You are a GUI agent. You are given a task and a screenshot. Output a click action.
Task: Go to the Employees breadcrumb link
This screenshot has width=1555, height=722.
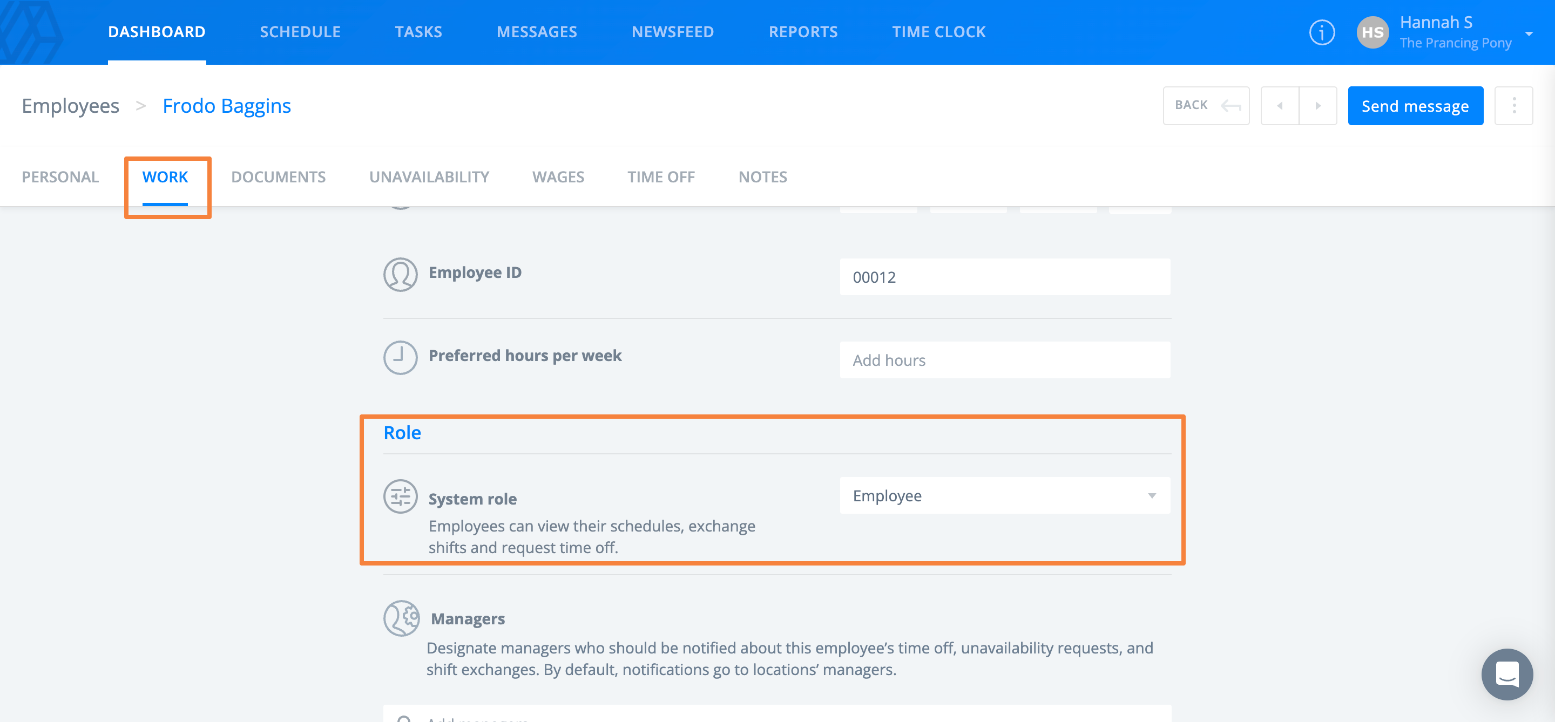[x=71, y=106]
